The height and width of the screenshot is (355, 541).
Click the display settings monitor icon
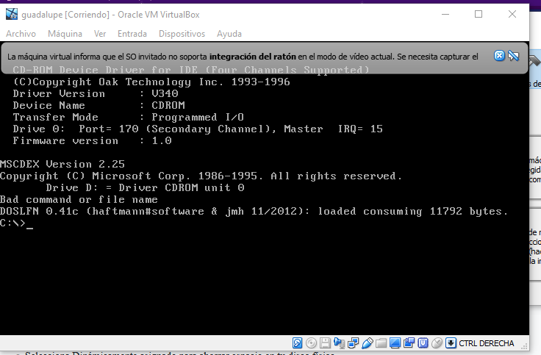[395, 343]
